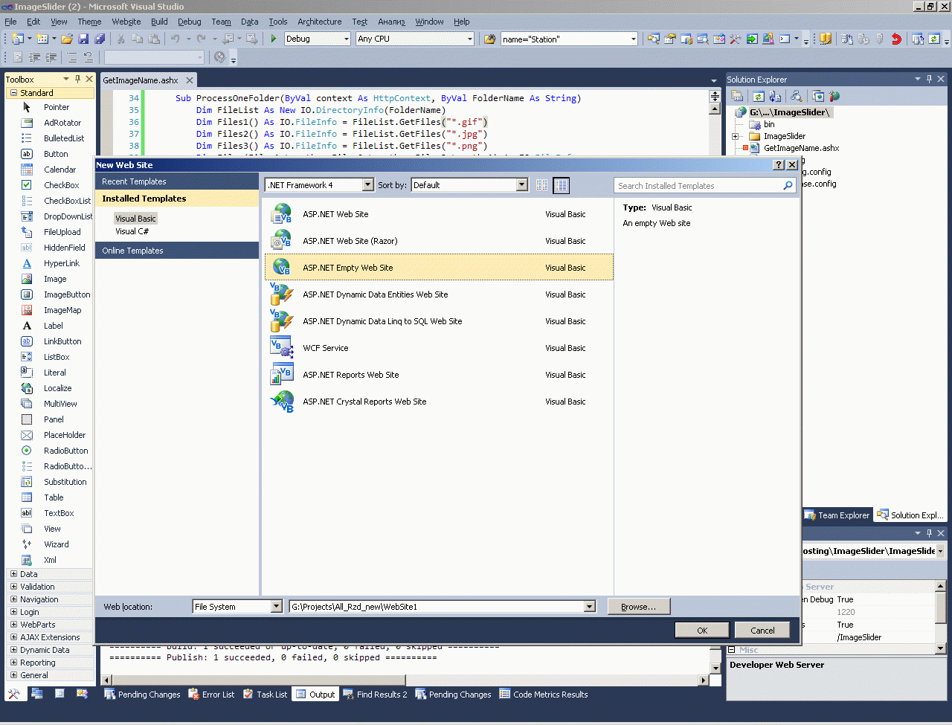Switch templates to medium icons view
Image resolution: width=952 pixels, height=725 pixels.
point(562,185)
